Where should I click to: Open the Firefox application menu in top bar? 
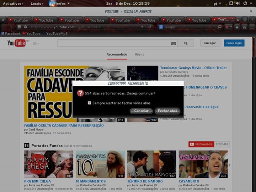59,4
